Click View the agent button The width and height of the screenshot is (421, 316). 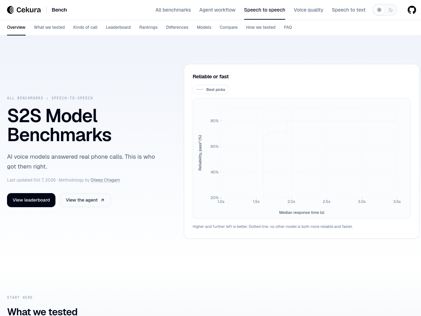click(x=85, y=200)
